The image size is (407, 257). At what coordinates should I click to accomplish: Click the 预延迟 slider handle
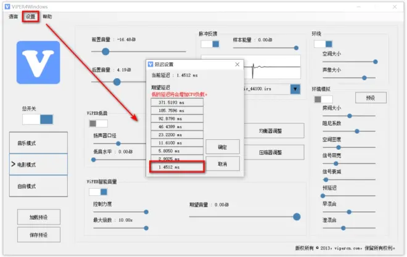[323, 196]
